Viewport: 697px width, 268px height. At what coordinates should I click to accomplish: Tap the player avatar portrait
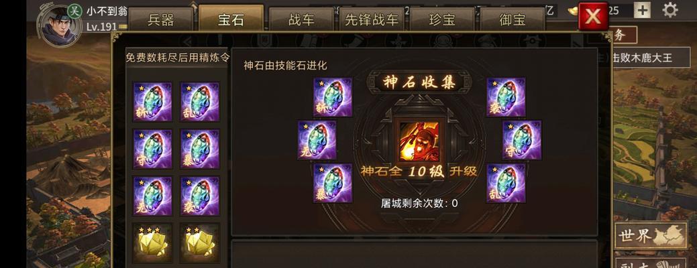coord(61,25)
